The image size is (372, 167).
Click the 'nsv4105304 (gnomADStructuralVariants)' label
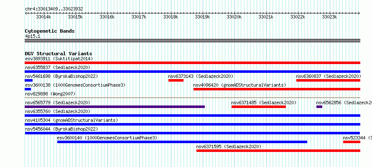(71, 120)
